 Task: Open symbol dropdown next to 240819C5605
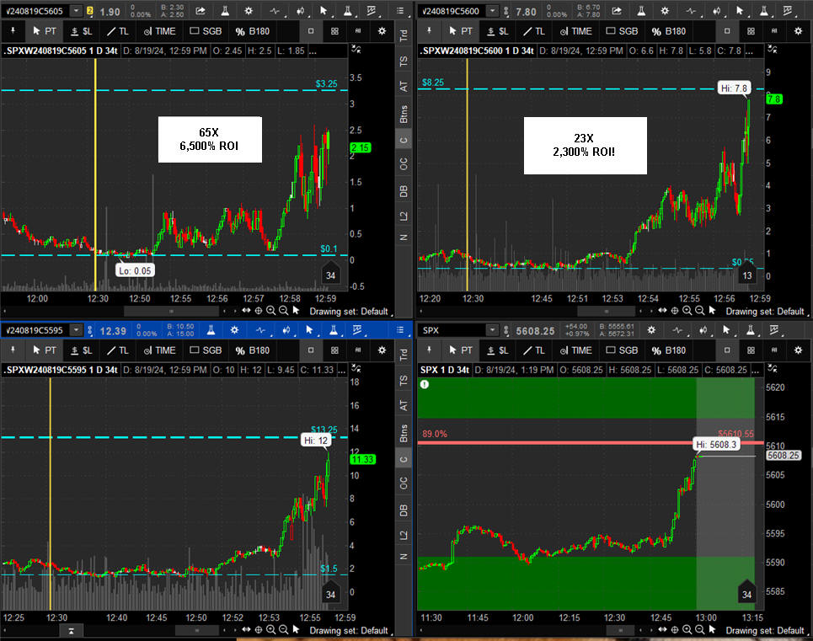[78, 11]
